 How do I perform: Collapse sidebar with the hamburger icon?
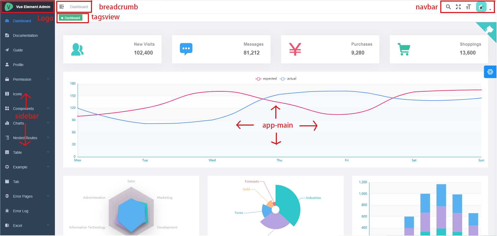pyautogui.click(x=61, y=7)
